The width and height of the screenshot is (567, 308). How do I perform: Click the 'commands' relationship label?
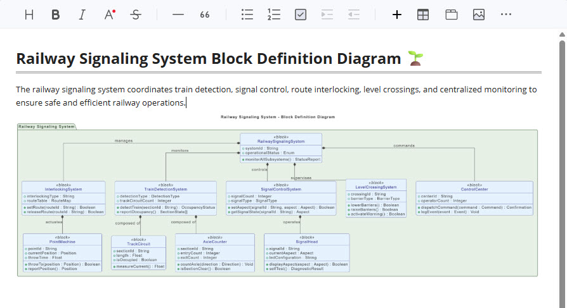click(x=404, y=145)
